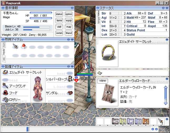Raise the Int stat with its increase button
The height and width of the screenshot is (133, 170).
pos(120,26)
